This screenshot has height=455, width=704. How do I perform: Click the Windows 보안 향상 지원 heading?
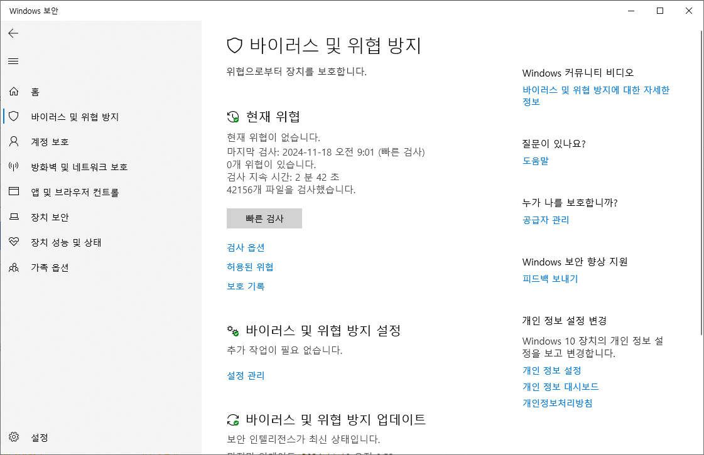coord(575,262)
